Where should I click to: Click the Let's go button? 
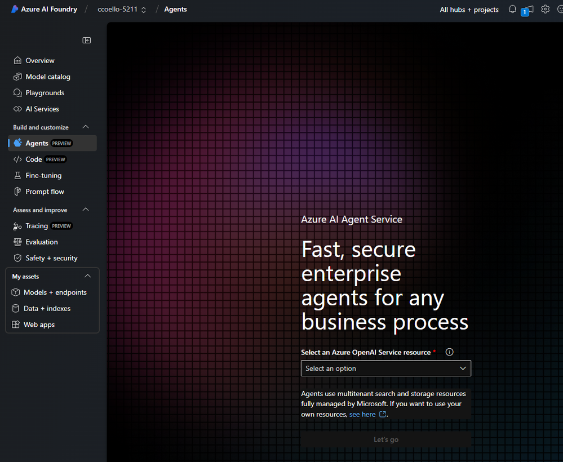click(386, 439)
